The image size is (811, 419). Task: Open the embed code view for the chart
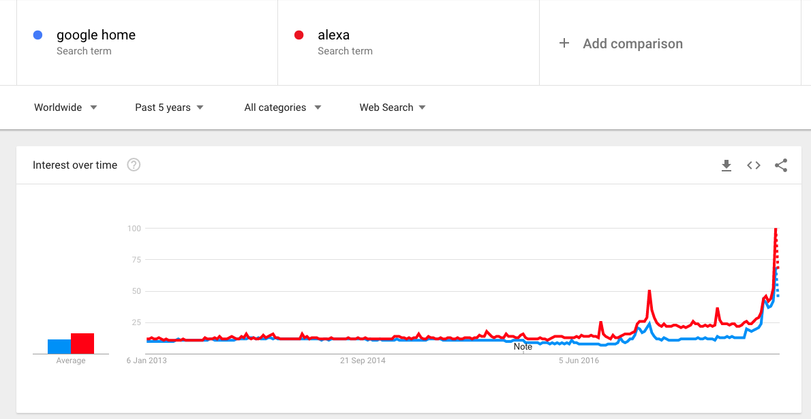[753, 165]
